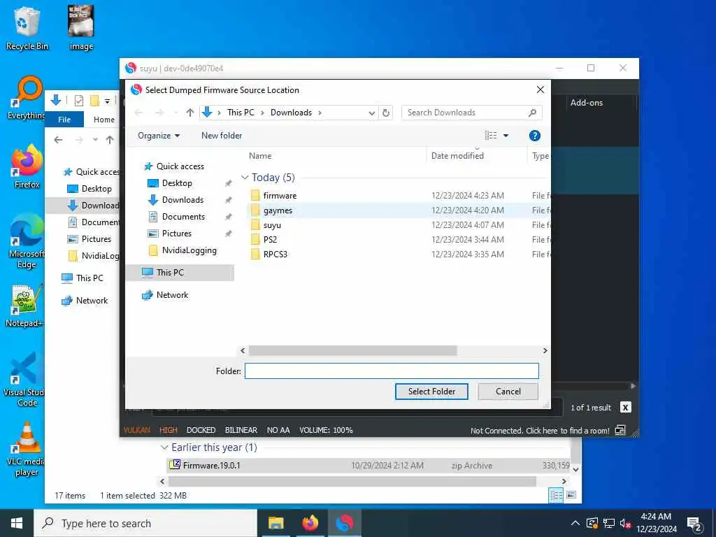Expand the breadcrumb chevron after Downloads
This screenshot has height=537, width=716.
click(320, 113)
